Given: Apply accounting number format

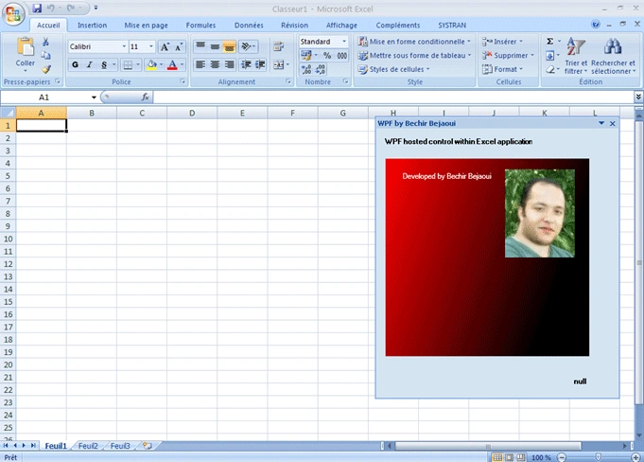Looking at the screenshot, I should (x=306, y=55).
